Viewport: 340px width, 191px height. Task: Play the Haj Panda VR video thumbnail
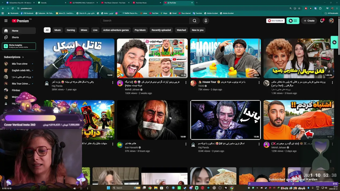79,58
